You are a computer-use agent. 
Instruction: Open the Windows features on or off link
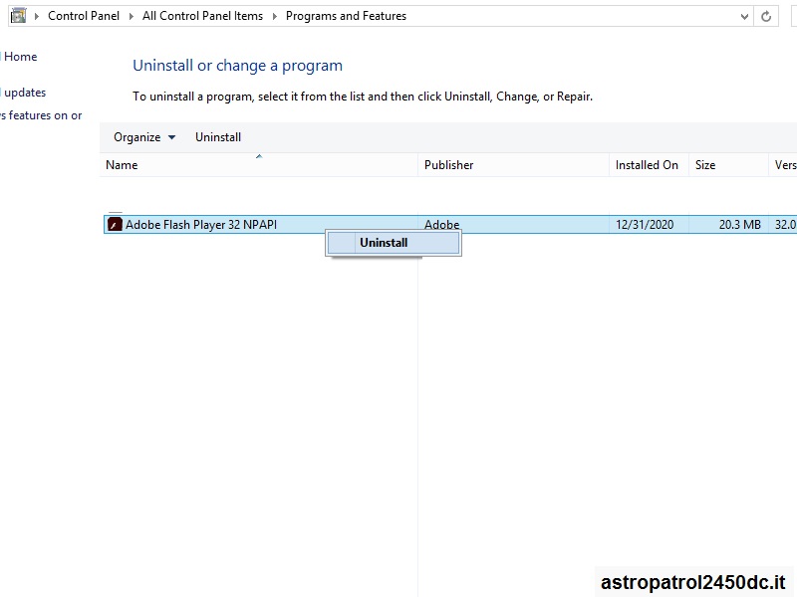(x=41, y=115)
